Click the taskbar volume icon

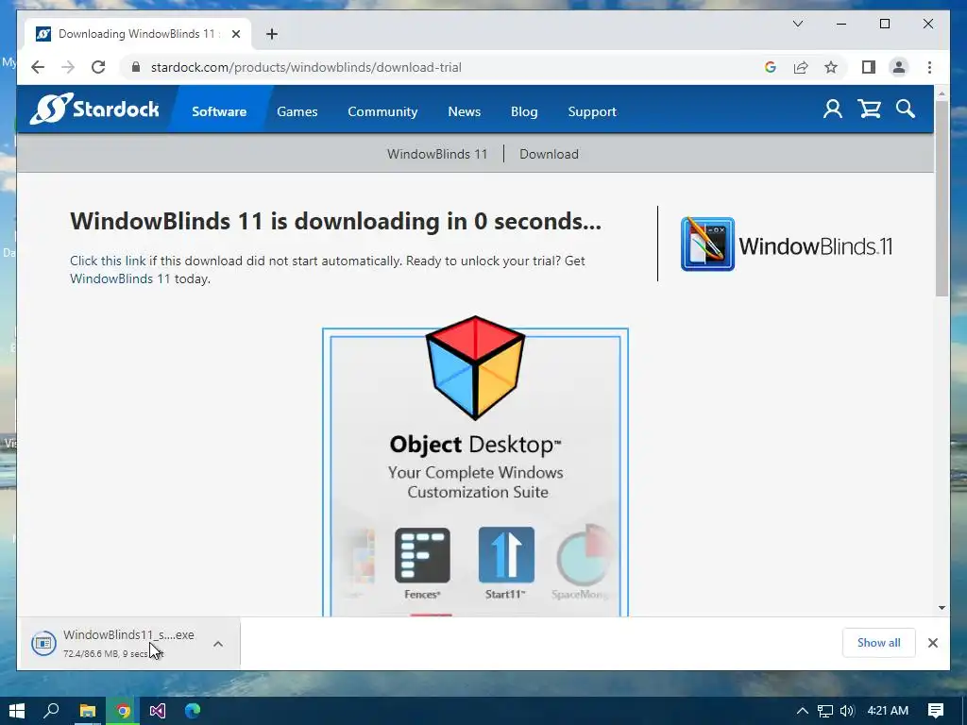(x=847, y=711)
